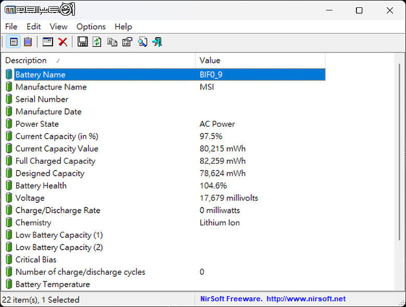Open the View menu
The width and height of the screenshot is (406, 307).
coord(58,27)
